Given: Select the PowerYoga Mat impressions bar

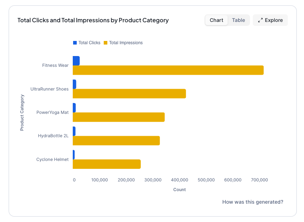Looking at the screenshot, I should [x=119, y=117].
